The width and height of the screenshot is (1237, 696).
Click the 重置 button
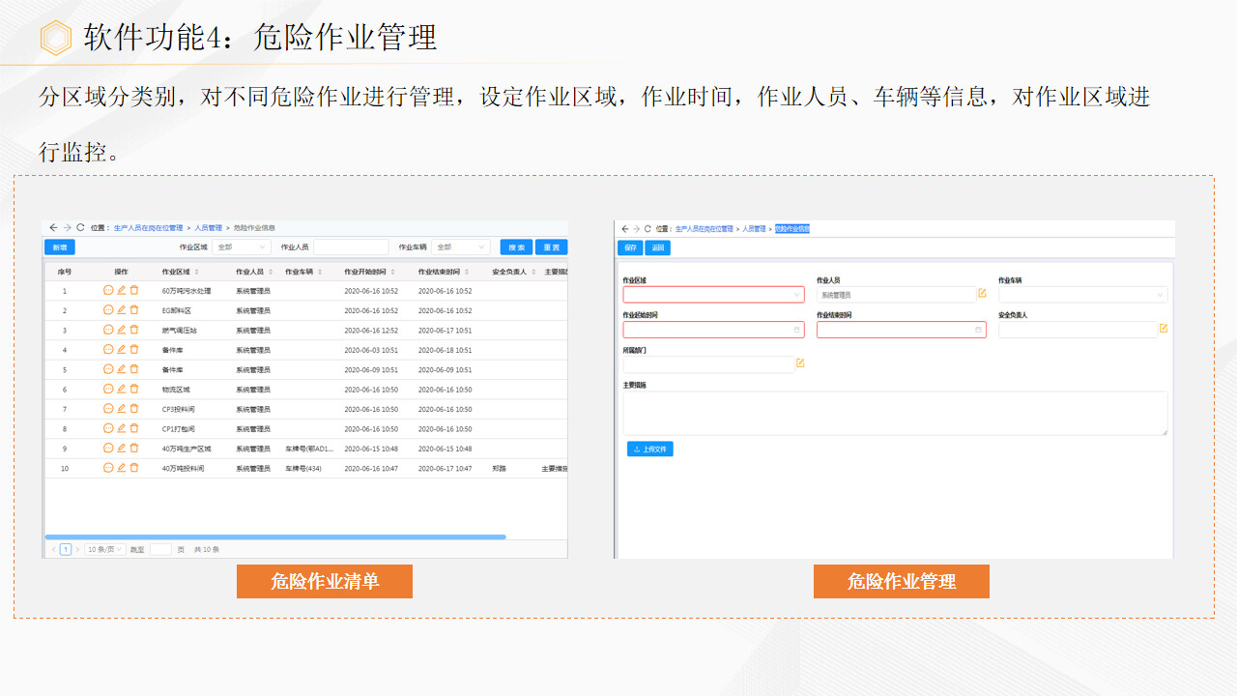pyautogui.click(x=551, y=247)
